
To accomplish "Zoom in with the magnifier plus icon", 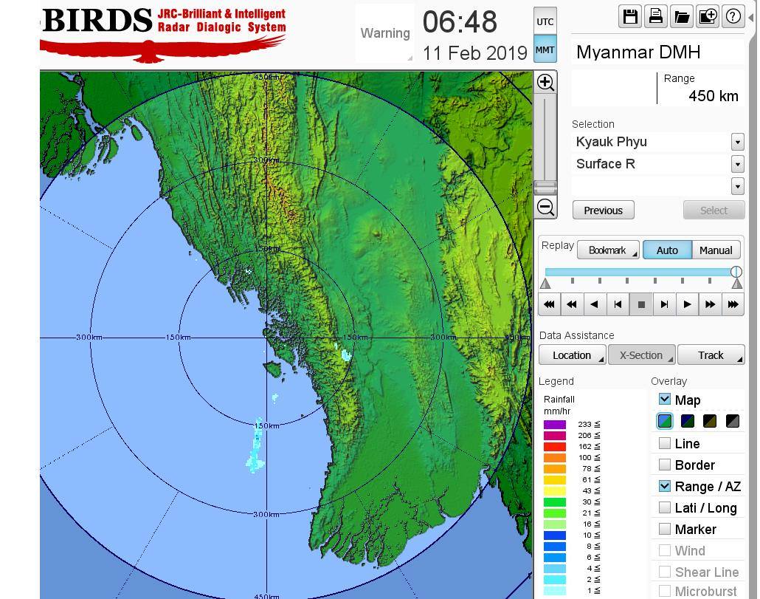I will [545, 82].
